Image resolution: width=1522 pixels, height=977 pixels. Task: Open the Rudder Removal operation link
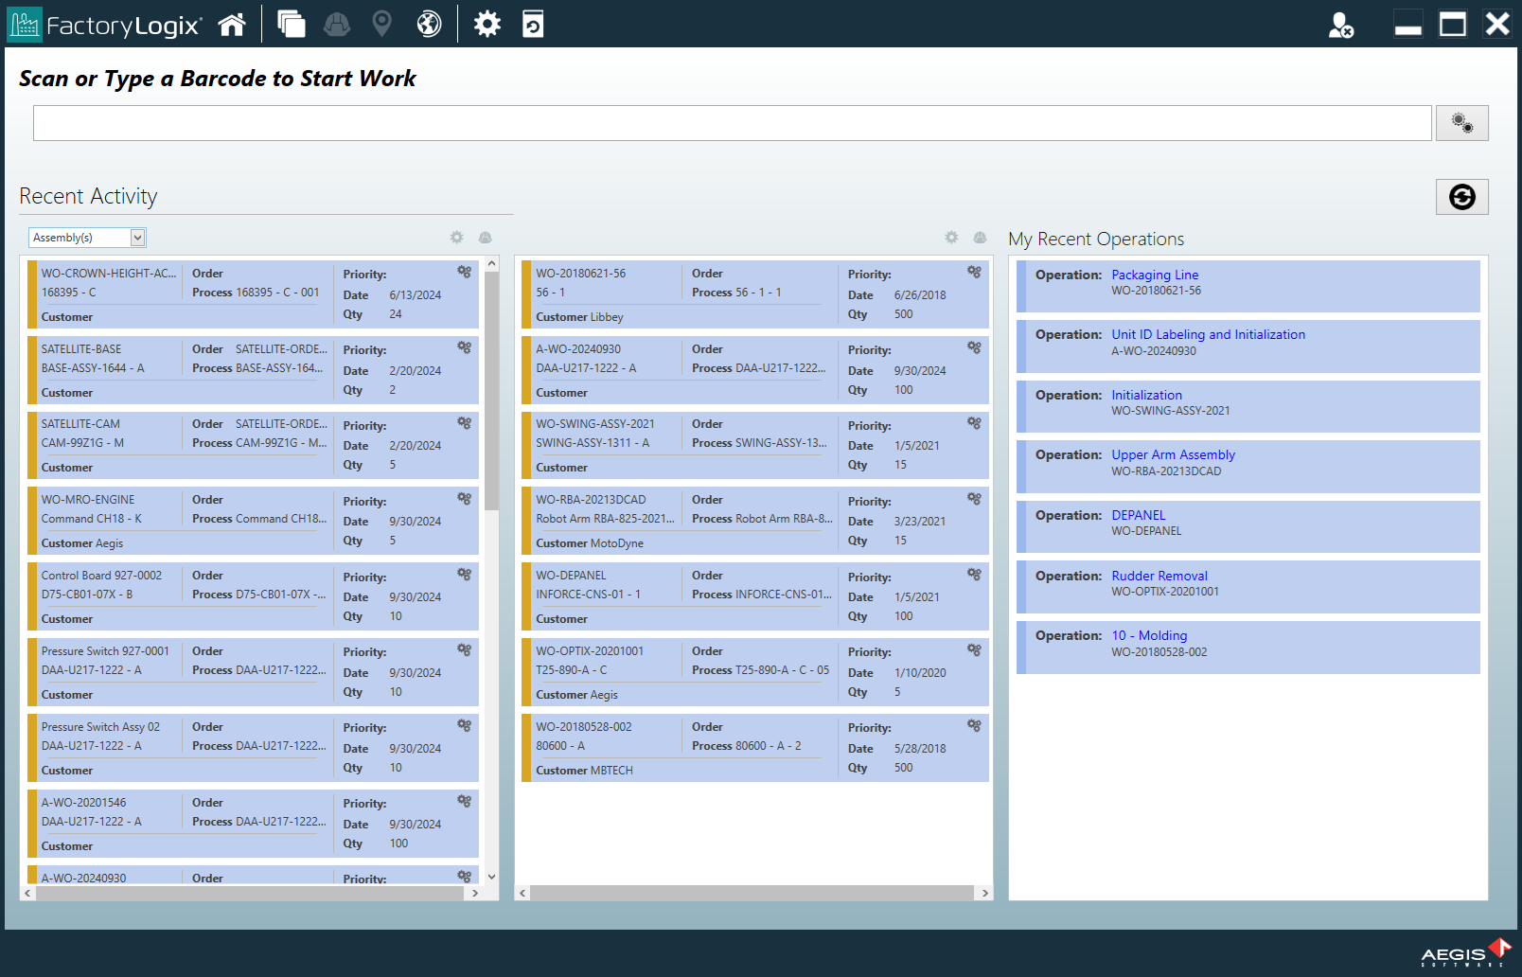click(x=1159, y=576)
